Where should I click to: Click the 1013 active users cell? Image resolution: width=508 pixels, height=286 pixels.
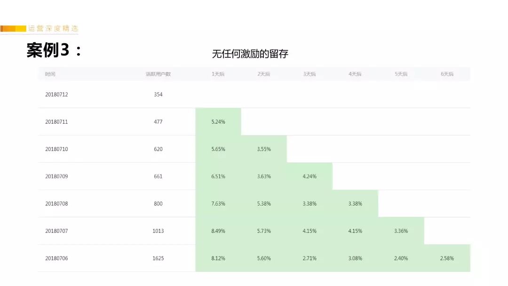[x=158, y=231]
